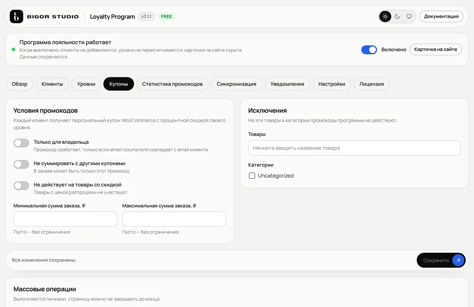The image size is (474, 307).
Task: Switch to dark theme moon icon
Action: point(397,16)
